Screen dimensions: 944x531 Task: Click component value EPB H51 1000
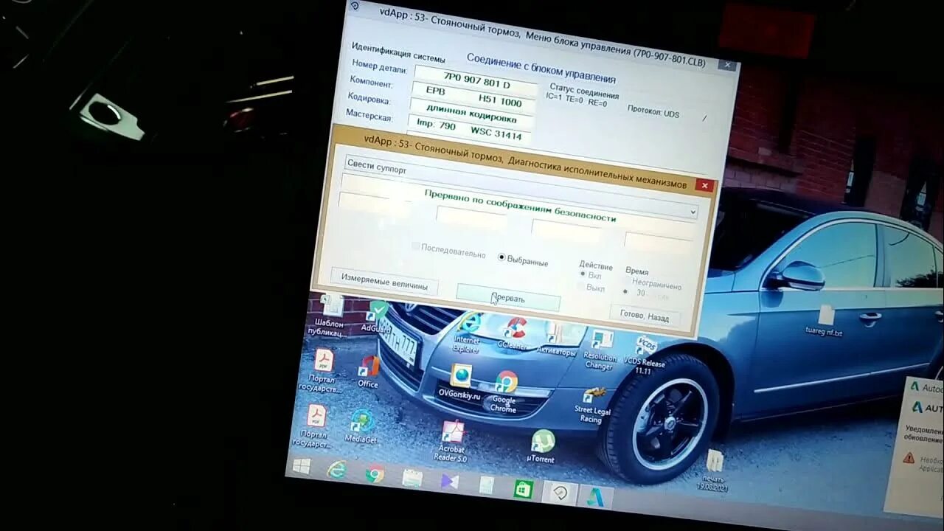[473, 96]
